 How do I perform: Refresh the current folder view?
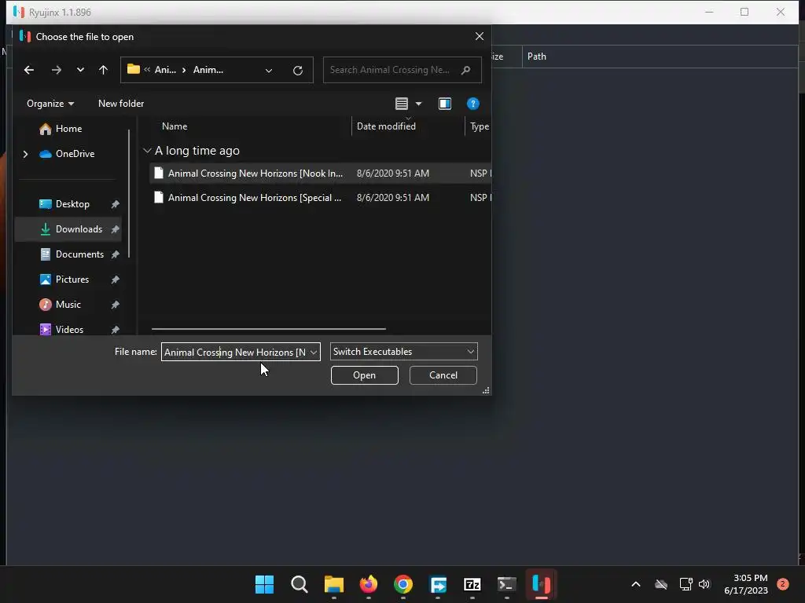tap(298, 70)
